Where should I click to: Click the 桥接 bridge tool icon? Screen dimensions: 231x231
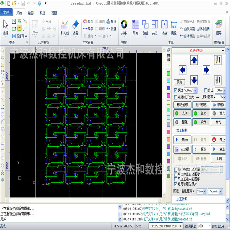tap(164, 27)
